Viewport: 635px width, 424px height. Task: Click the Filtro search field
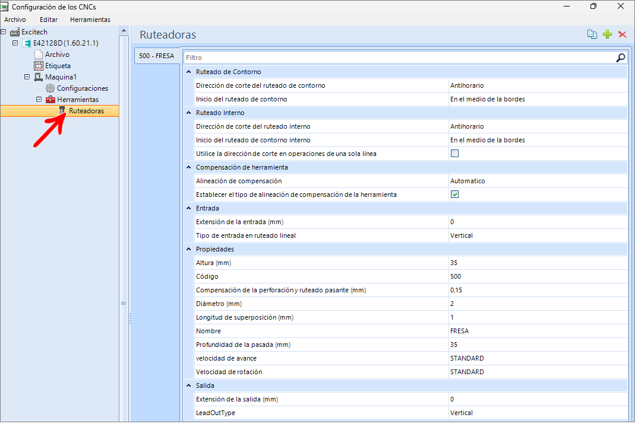point(398,58)
